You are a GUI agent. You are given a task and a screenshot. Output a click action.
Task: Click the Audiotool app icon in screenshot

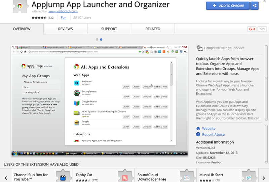77,83
